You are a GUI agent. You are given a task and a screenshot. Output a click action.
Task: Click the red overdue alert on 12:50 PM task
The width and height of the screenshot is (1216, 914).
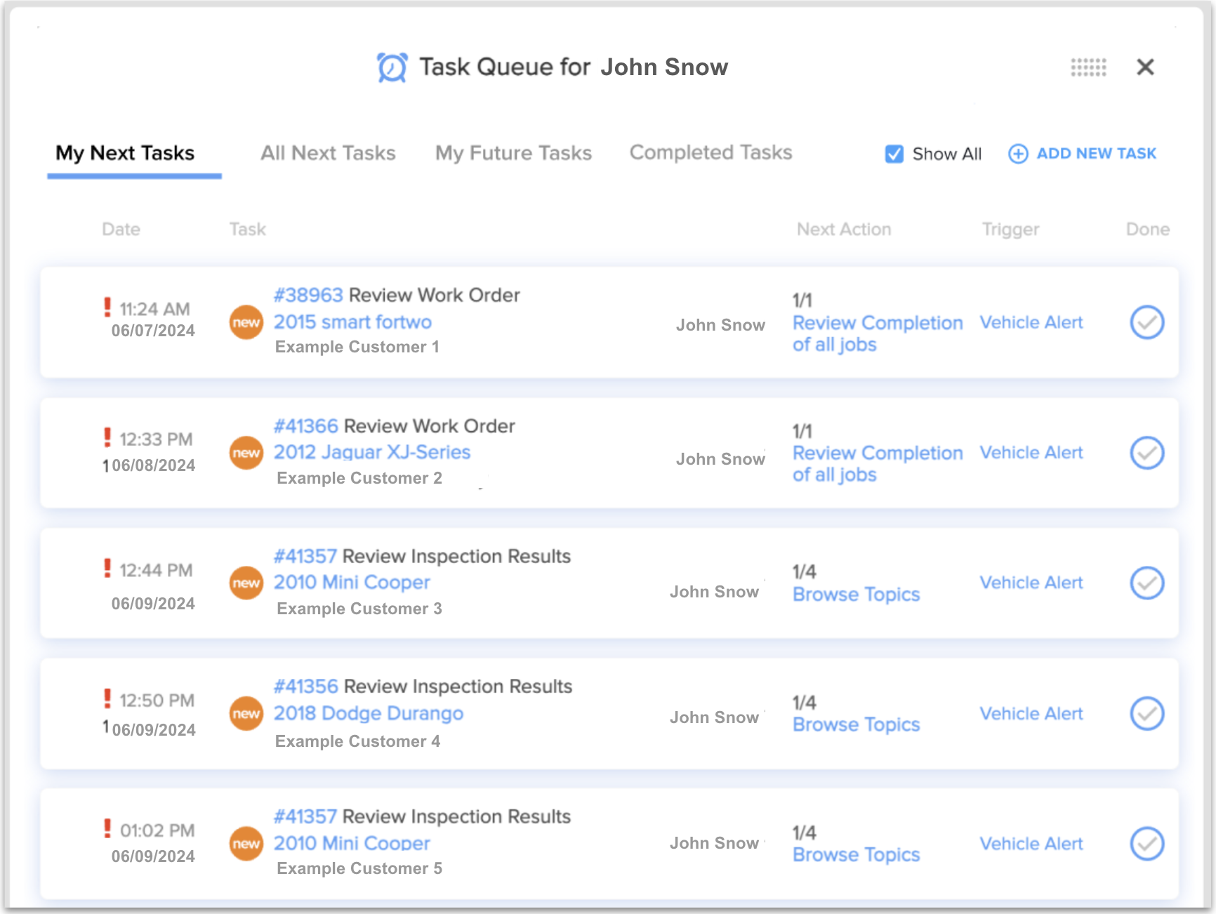coord(107,698)
